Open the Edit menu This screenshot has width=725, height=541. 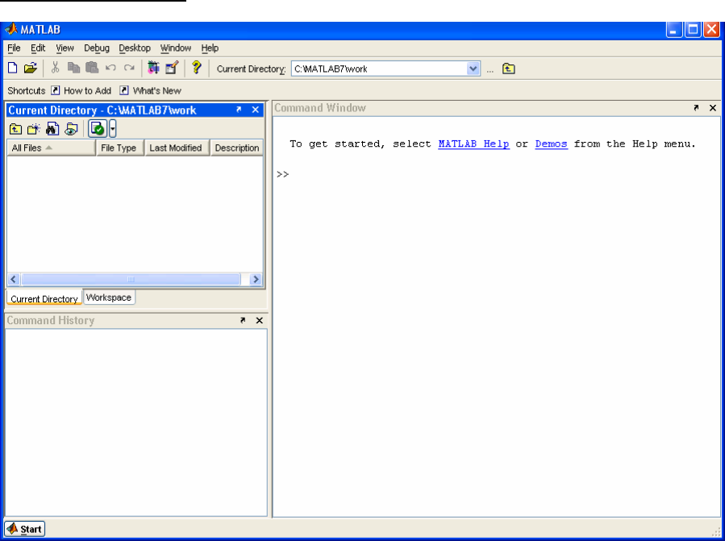pyautogui.click(x=38, y=48)
